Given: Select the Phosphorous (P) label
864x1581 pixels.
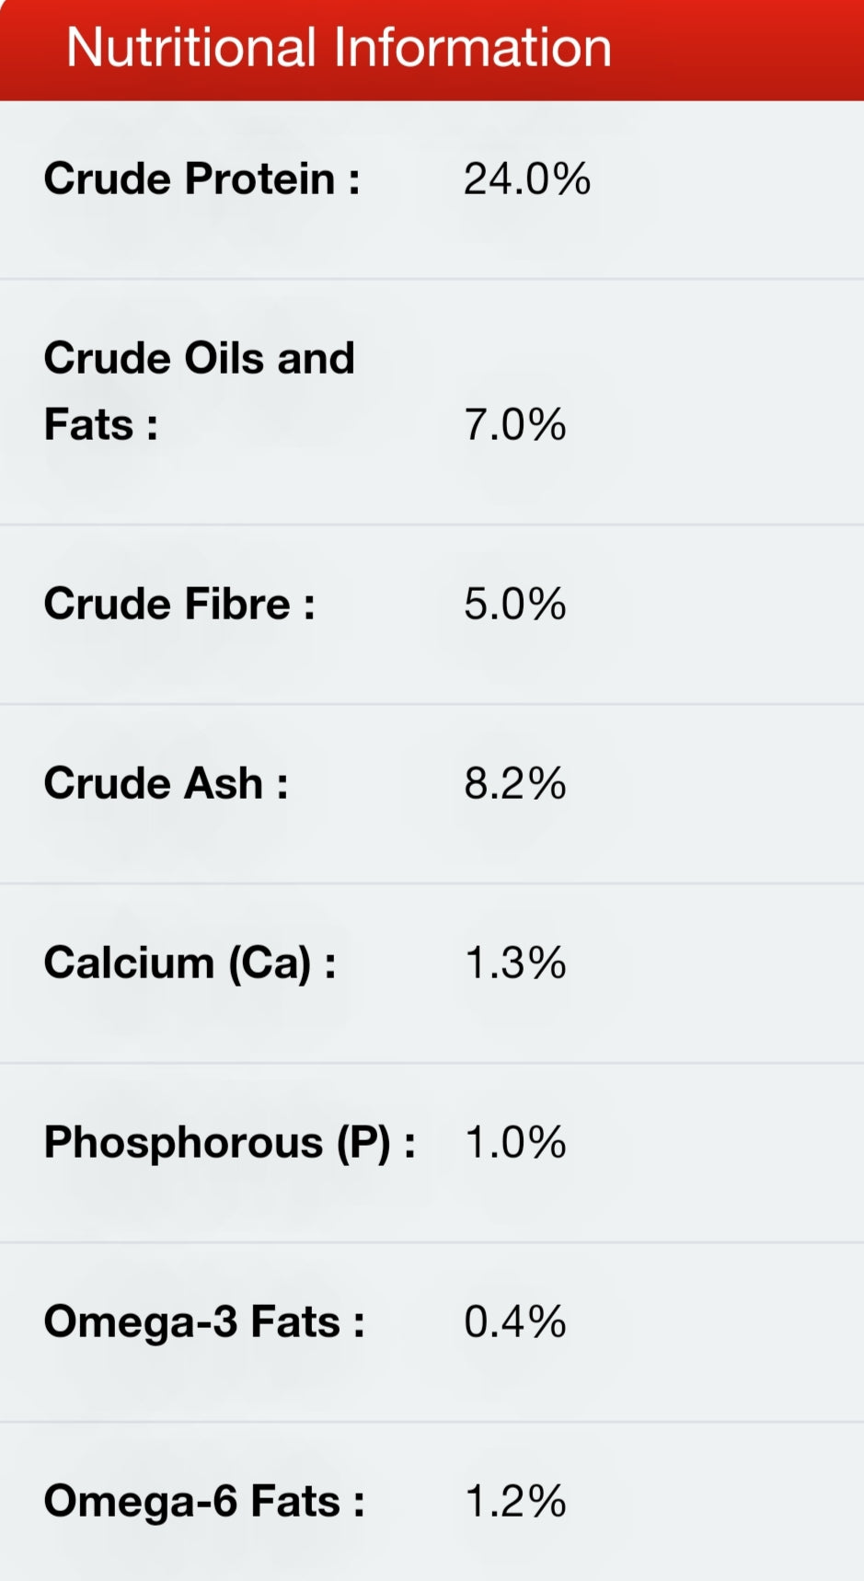Looking at the screenshot, I should coord(229,1143).
